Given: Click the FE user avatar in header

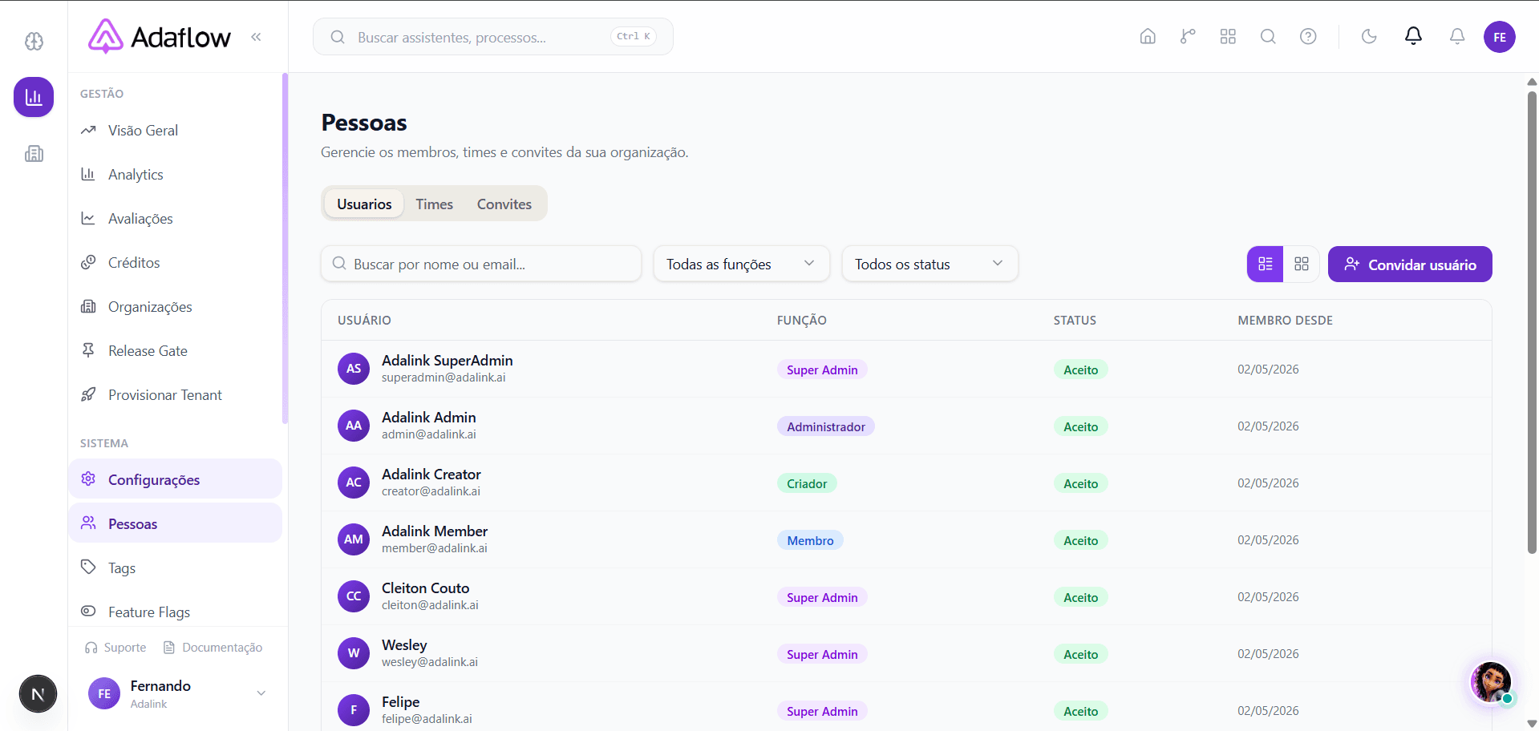Looking at the screenshot, I should click(x=1499, y=37).
